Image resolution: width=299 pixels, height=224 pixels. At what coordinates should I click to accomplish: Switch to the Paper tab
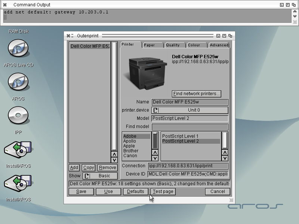152,45
